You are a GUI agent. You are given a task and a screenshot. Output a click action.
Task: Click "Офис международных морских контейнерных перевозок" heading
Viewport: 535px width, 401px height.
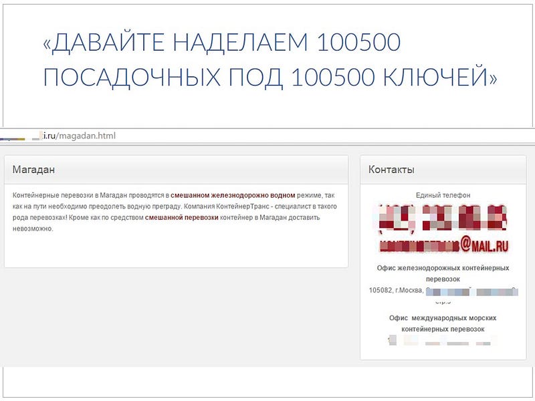443,323
